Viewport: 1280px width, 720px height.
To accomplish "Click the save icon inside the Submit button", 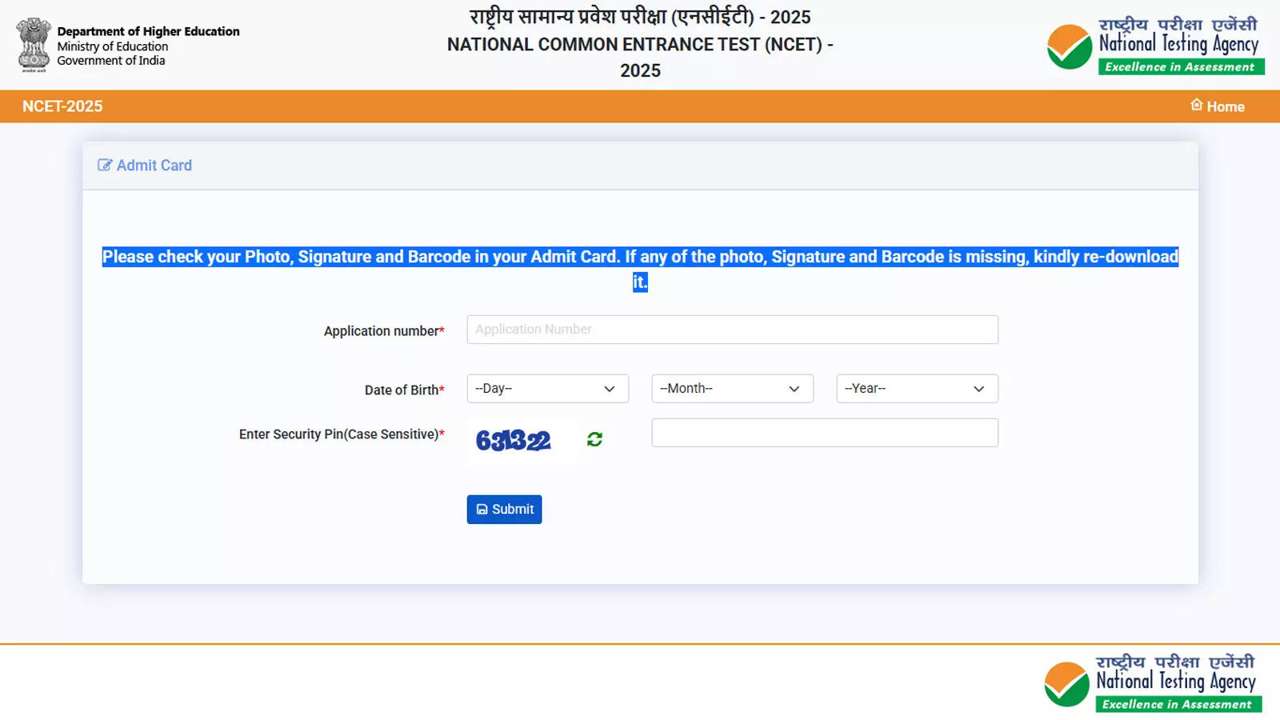I will pos(482,509).
